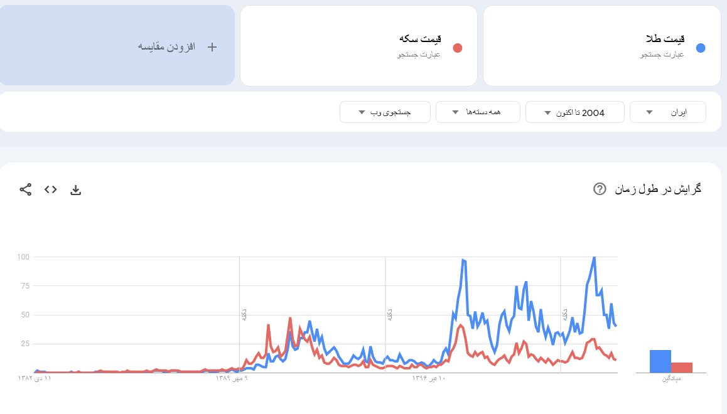Click the red dot next to قیمت سکه

click(458, 48)
